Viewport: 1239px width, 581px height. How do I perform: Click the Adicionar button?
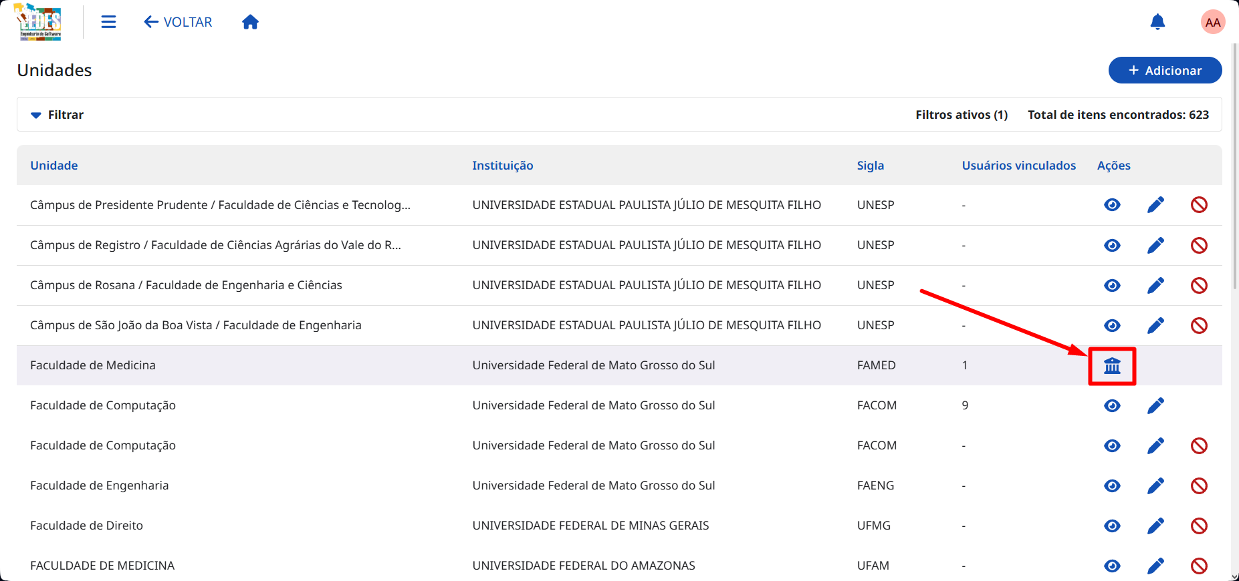coord(1165,70)
